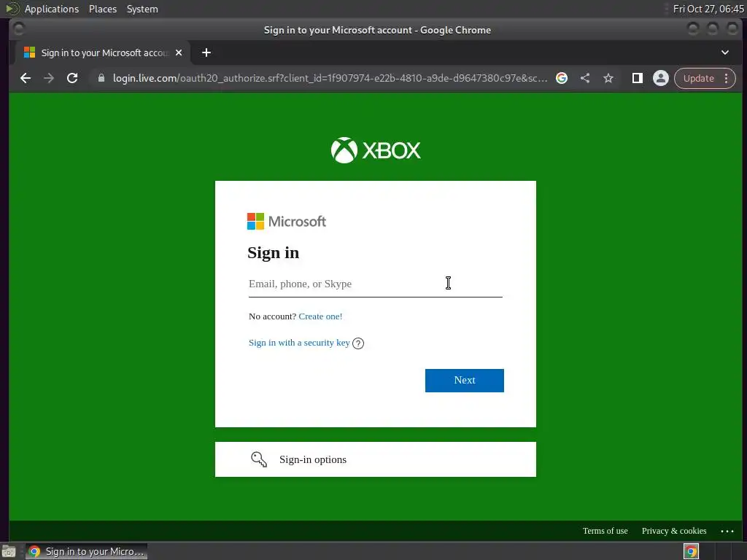747x560 pixels.
Task: Click the clock showing Fri Oct 27
Action: (708, 9)
